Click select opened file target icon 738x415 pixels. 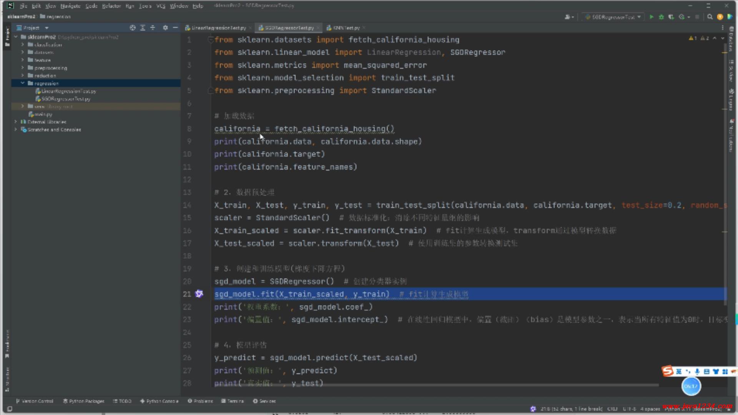coord(133,28)
